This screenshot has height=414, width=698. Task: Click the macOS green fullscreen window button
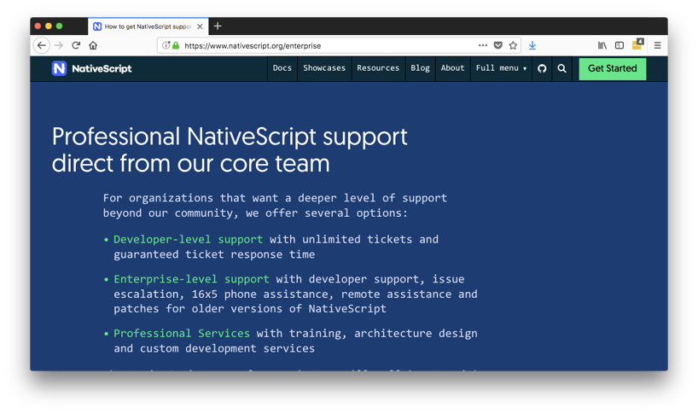pyautogui.click(x=59, y=26)
